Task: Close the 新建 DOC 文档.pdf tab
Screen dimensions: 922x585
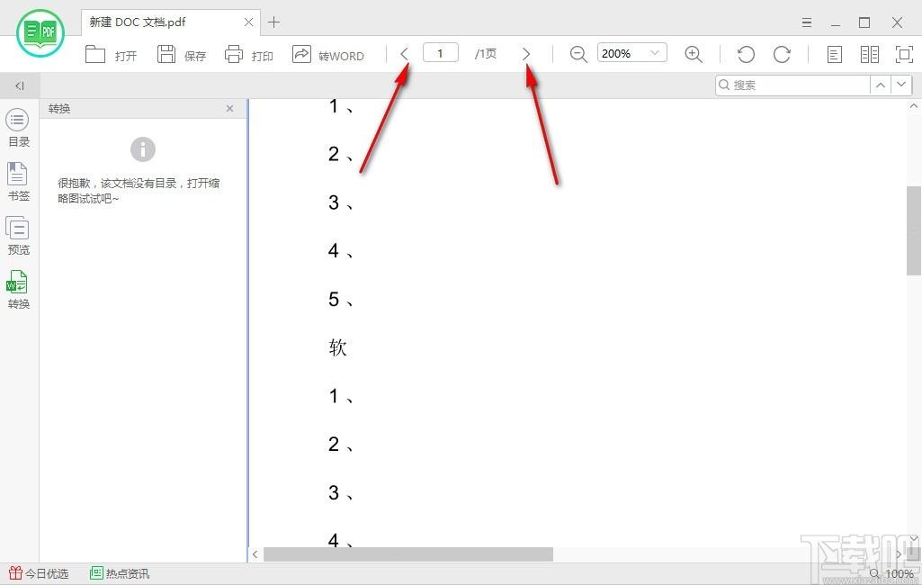Action: coord(249,22)
